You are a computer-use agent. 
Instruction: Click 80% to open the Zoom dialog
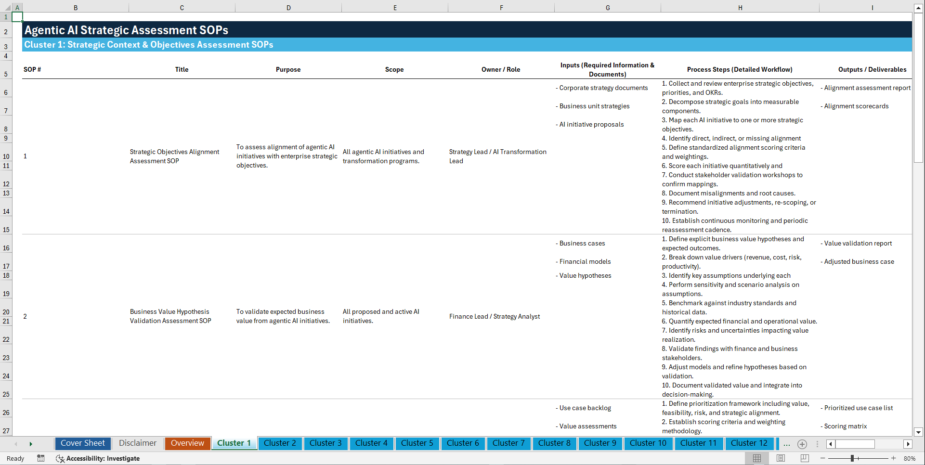click(910, 458)
